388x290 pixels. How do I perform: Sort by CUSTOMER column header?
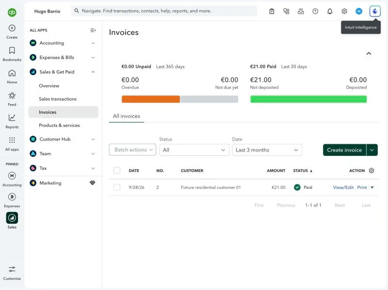point(192,170)
